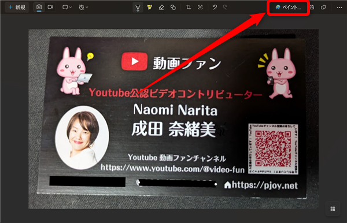Select the yellow highlighter tool

[150, 8]
